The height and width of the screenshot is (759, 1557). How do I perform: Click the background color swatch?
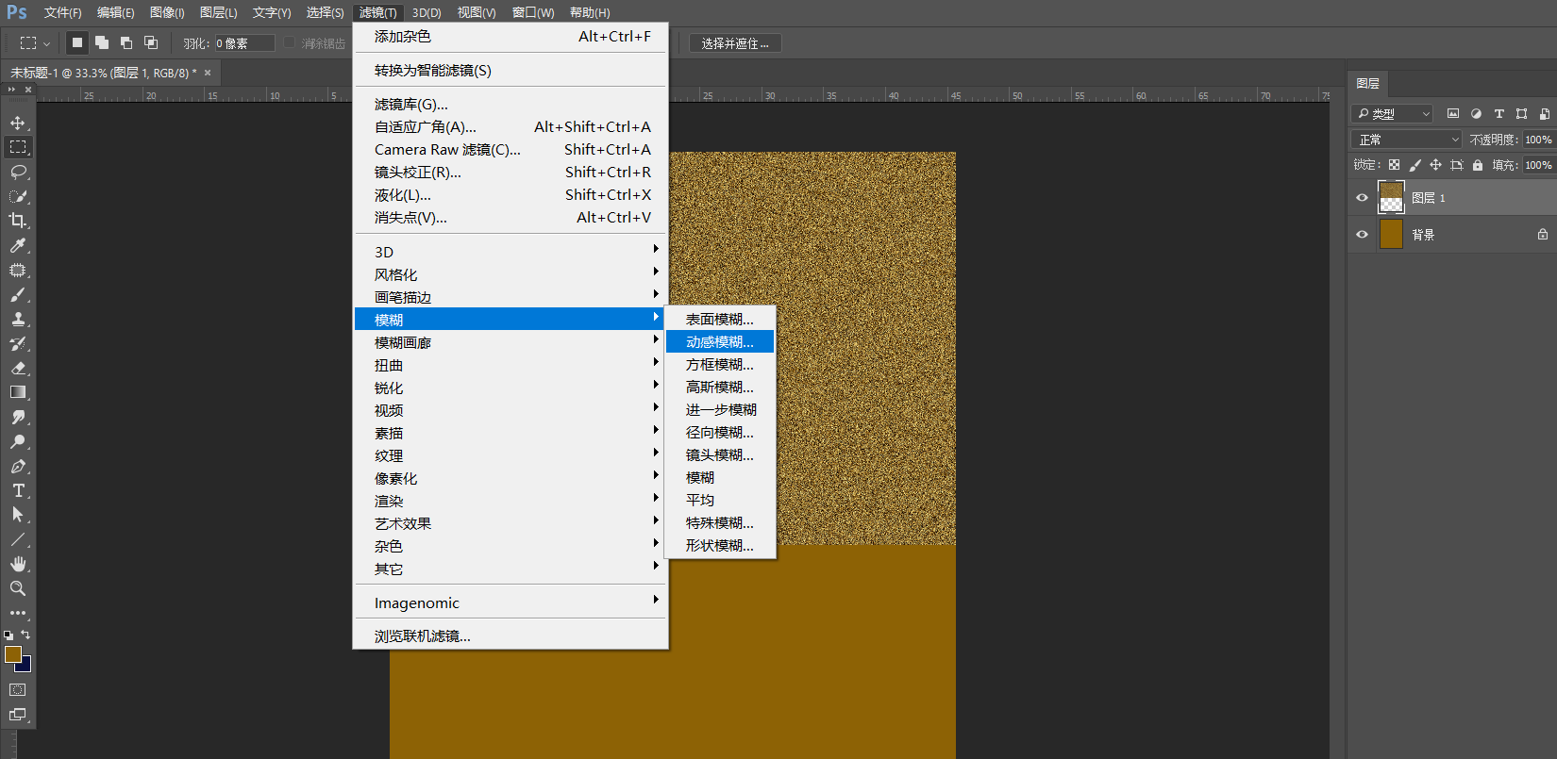(x=25, y=666)
